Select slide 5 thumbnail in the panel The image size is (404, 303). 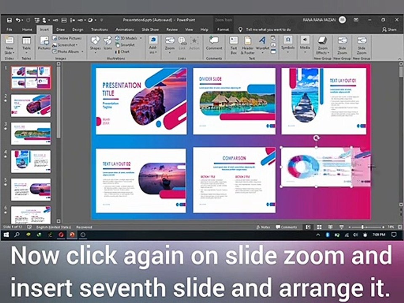(x=31, y=190)
